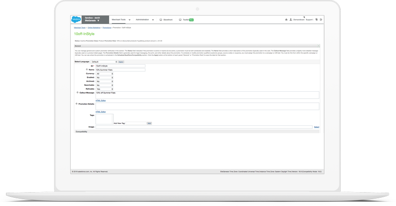The height and width of the screenshot is (206, 396).
Task: Expand the Compatibility section header
Action: click(x=197, y=132)
